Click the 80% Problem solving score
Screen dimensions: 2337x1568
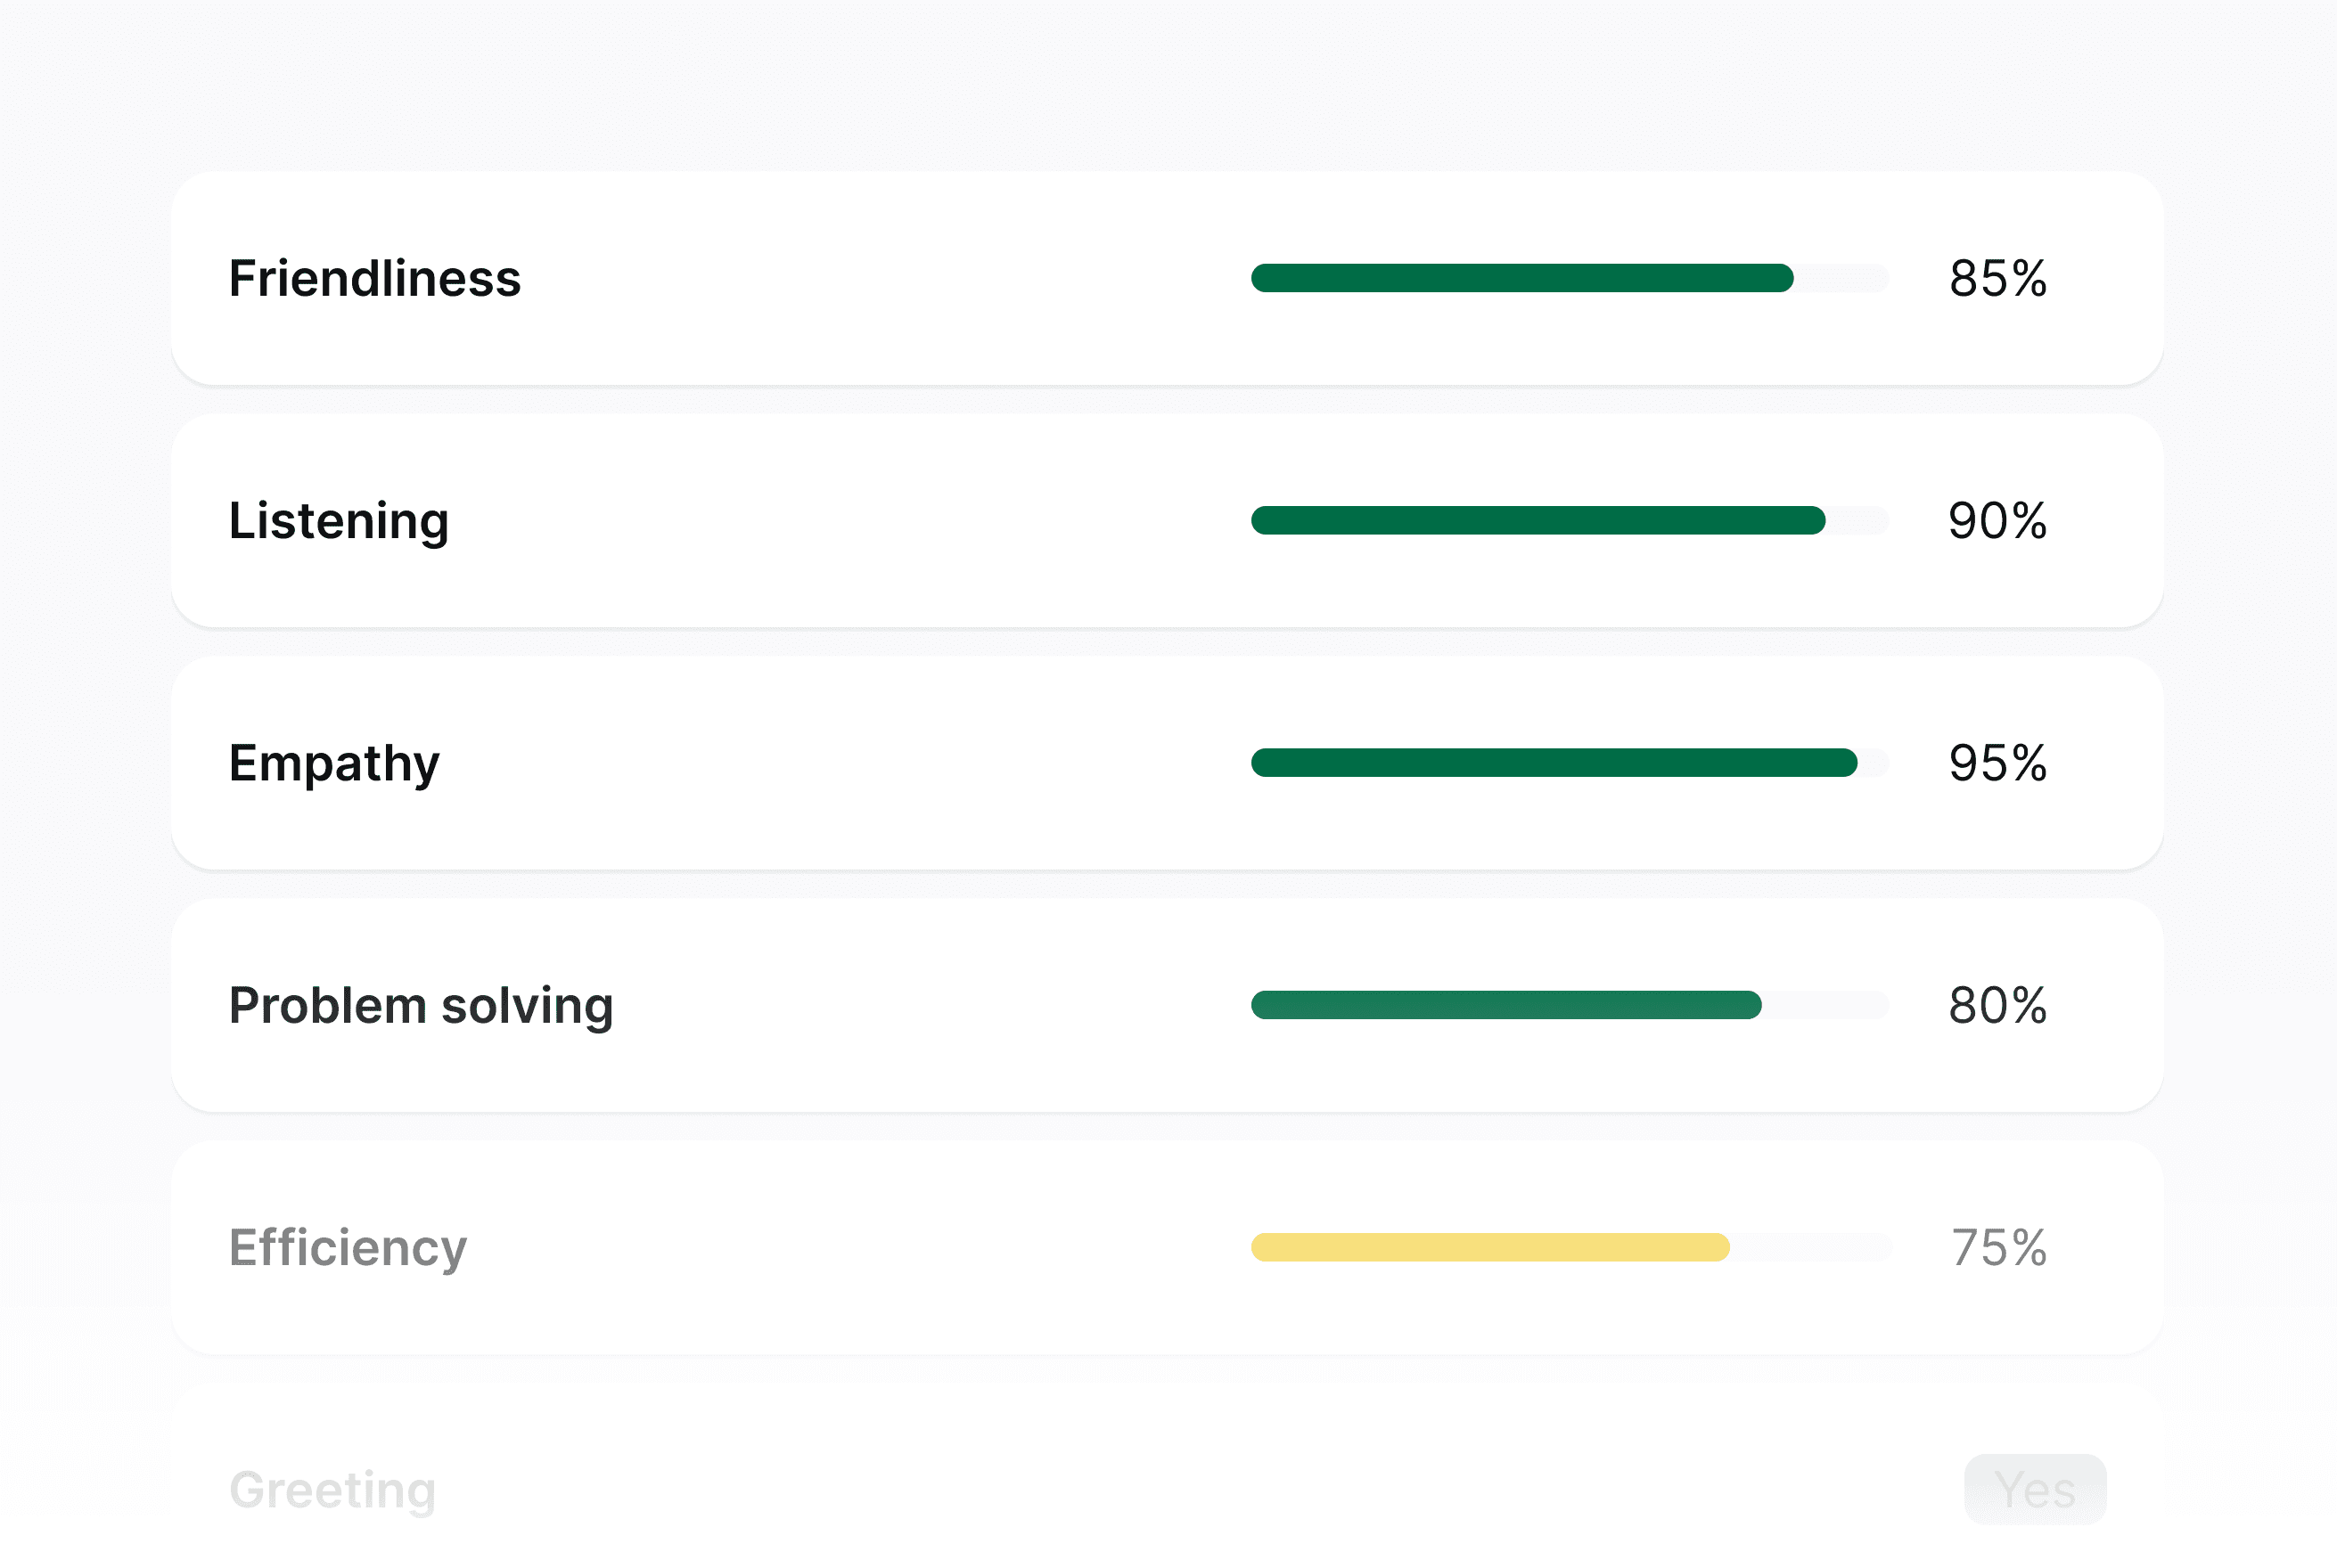pyautogui.click(x=1997, y=1005)
